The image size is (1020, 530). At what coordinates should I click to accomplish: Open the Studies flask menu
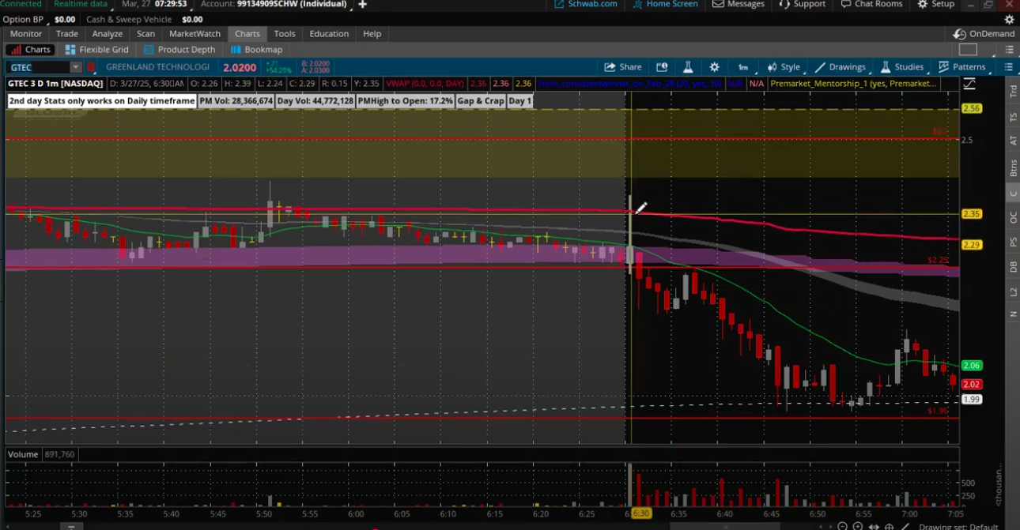point(901,67)
